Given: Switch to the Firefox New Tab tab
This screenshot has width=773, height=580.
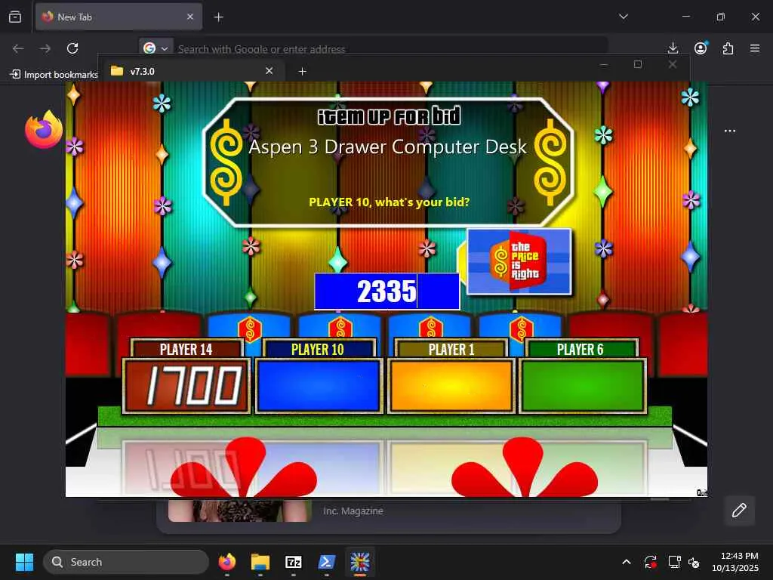Looking at the screenshot, I should click(x=119, y=17).
